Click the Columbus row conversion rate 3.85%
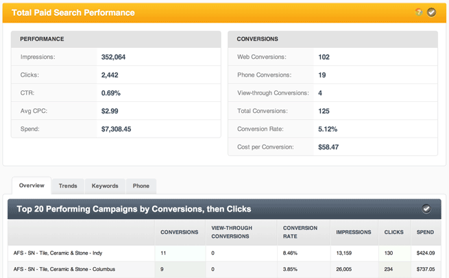Viewport: 449px width, 278px height. [290, 269]
